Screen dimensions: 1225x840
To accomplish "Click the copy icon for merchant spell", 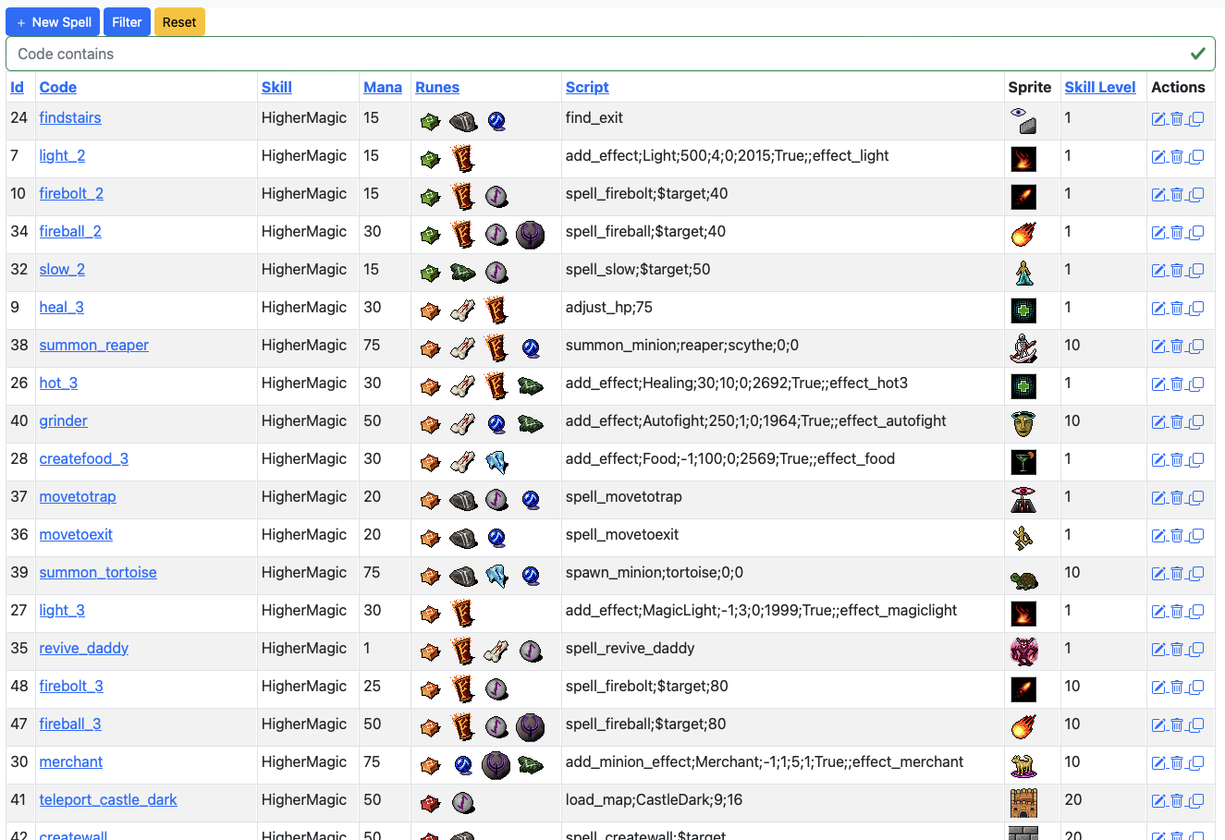I will pos(1195,762).
